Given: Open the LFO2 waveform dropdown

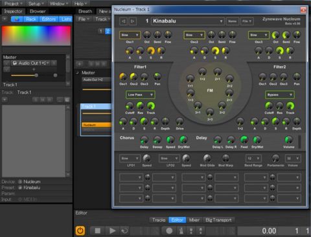Looking at the screenshot, I should pos(169,159).
